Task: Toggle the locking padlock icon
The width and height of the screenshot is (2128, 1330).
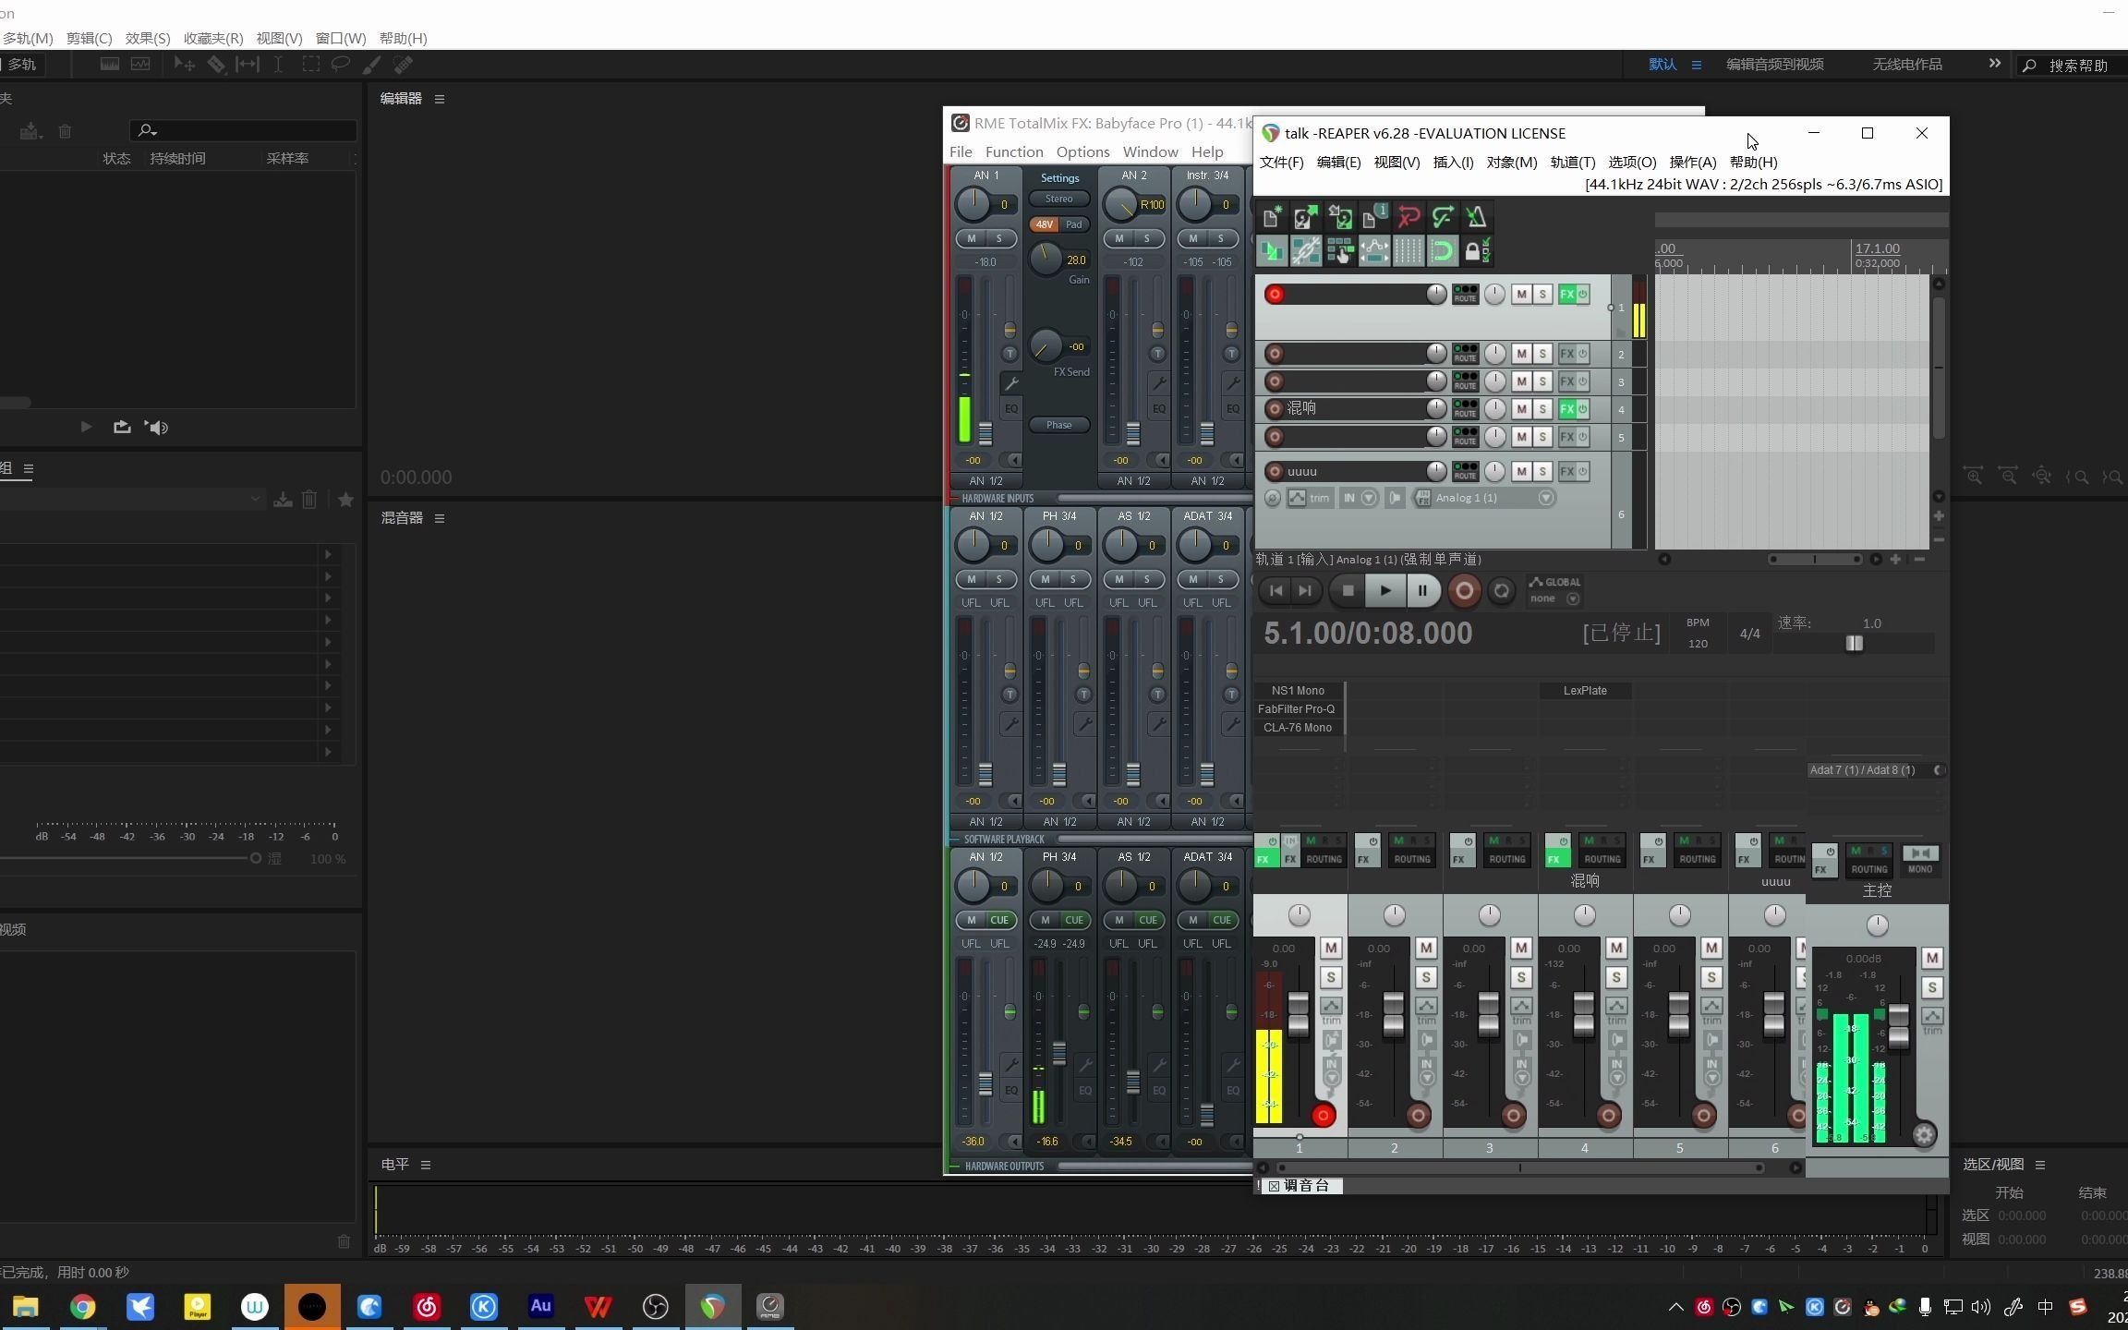Action: click(1476, 250)
